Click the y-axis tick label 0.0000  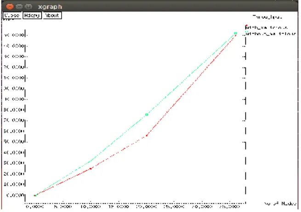16,195
